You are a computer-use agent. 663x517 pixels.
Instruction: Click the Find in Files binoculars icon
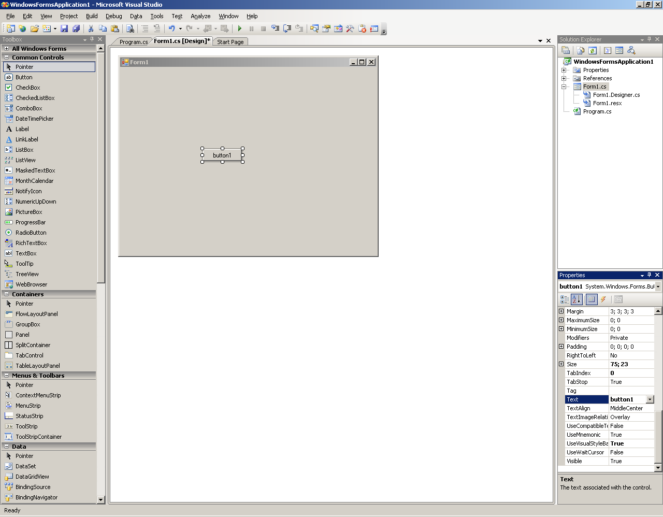tap(130, 28)
